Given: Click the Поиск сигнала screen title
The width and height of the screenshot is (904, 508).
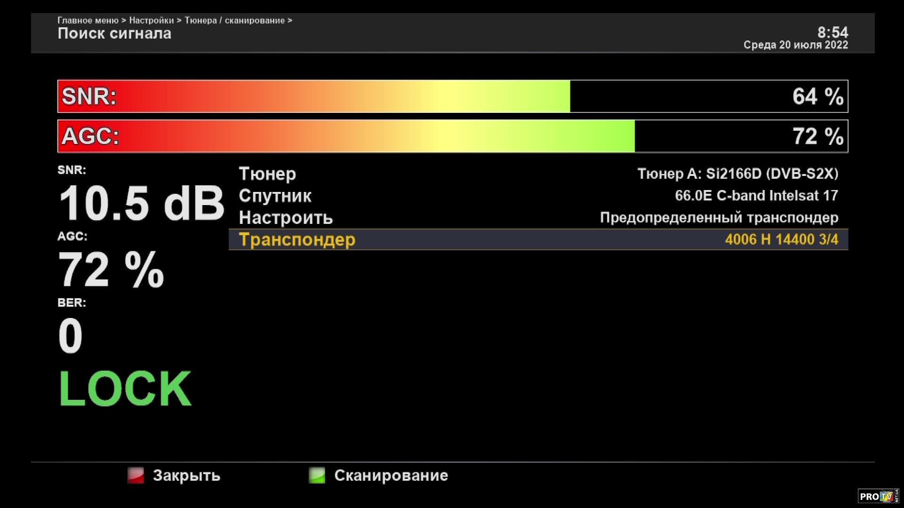Looking at the screenshot, I should pyautogui.click(x=114, y=33).
